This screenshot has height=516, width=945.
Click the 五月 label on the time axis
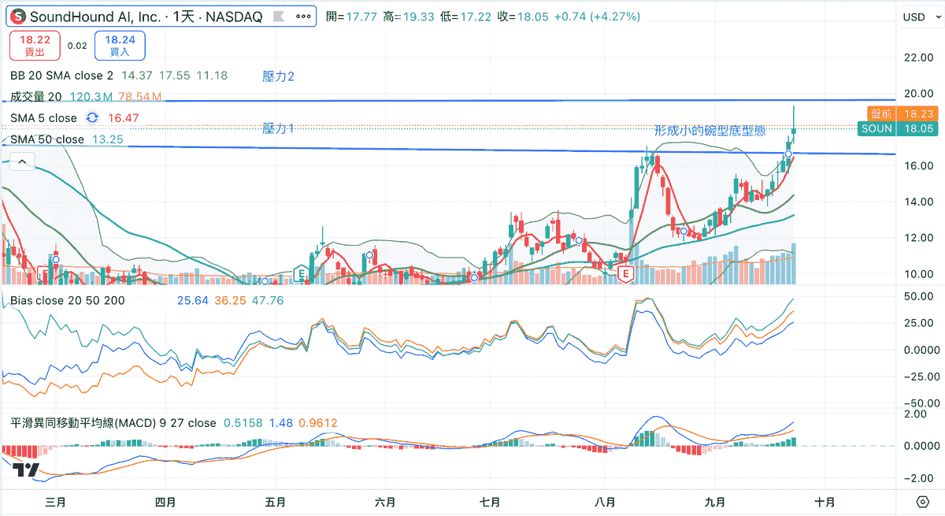(276, 501)
